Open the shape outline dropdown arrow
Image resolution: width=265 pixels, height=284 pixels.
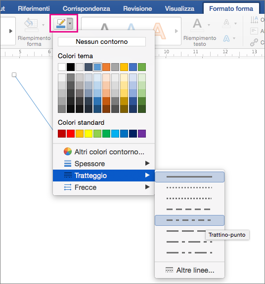click(x=70, y=24)
